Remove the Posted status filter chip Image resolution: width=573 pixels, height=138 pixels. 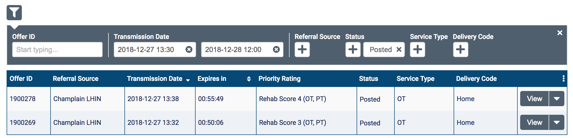click(399, 50)
